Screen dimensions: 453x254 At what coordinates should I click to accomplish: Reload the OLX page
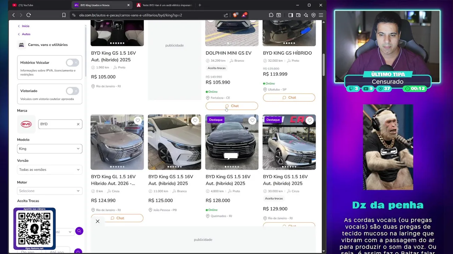pos(29,15)
